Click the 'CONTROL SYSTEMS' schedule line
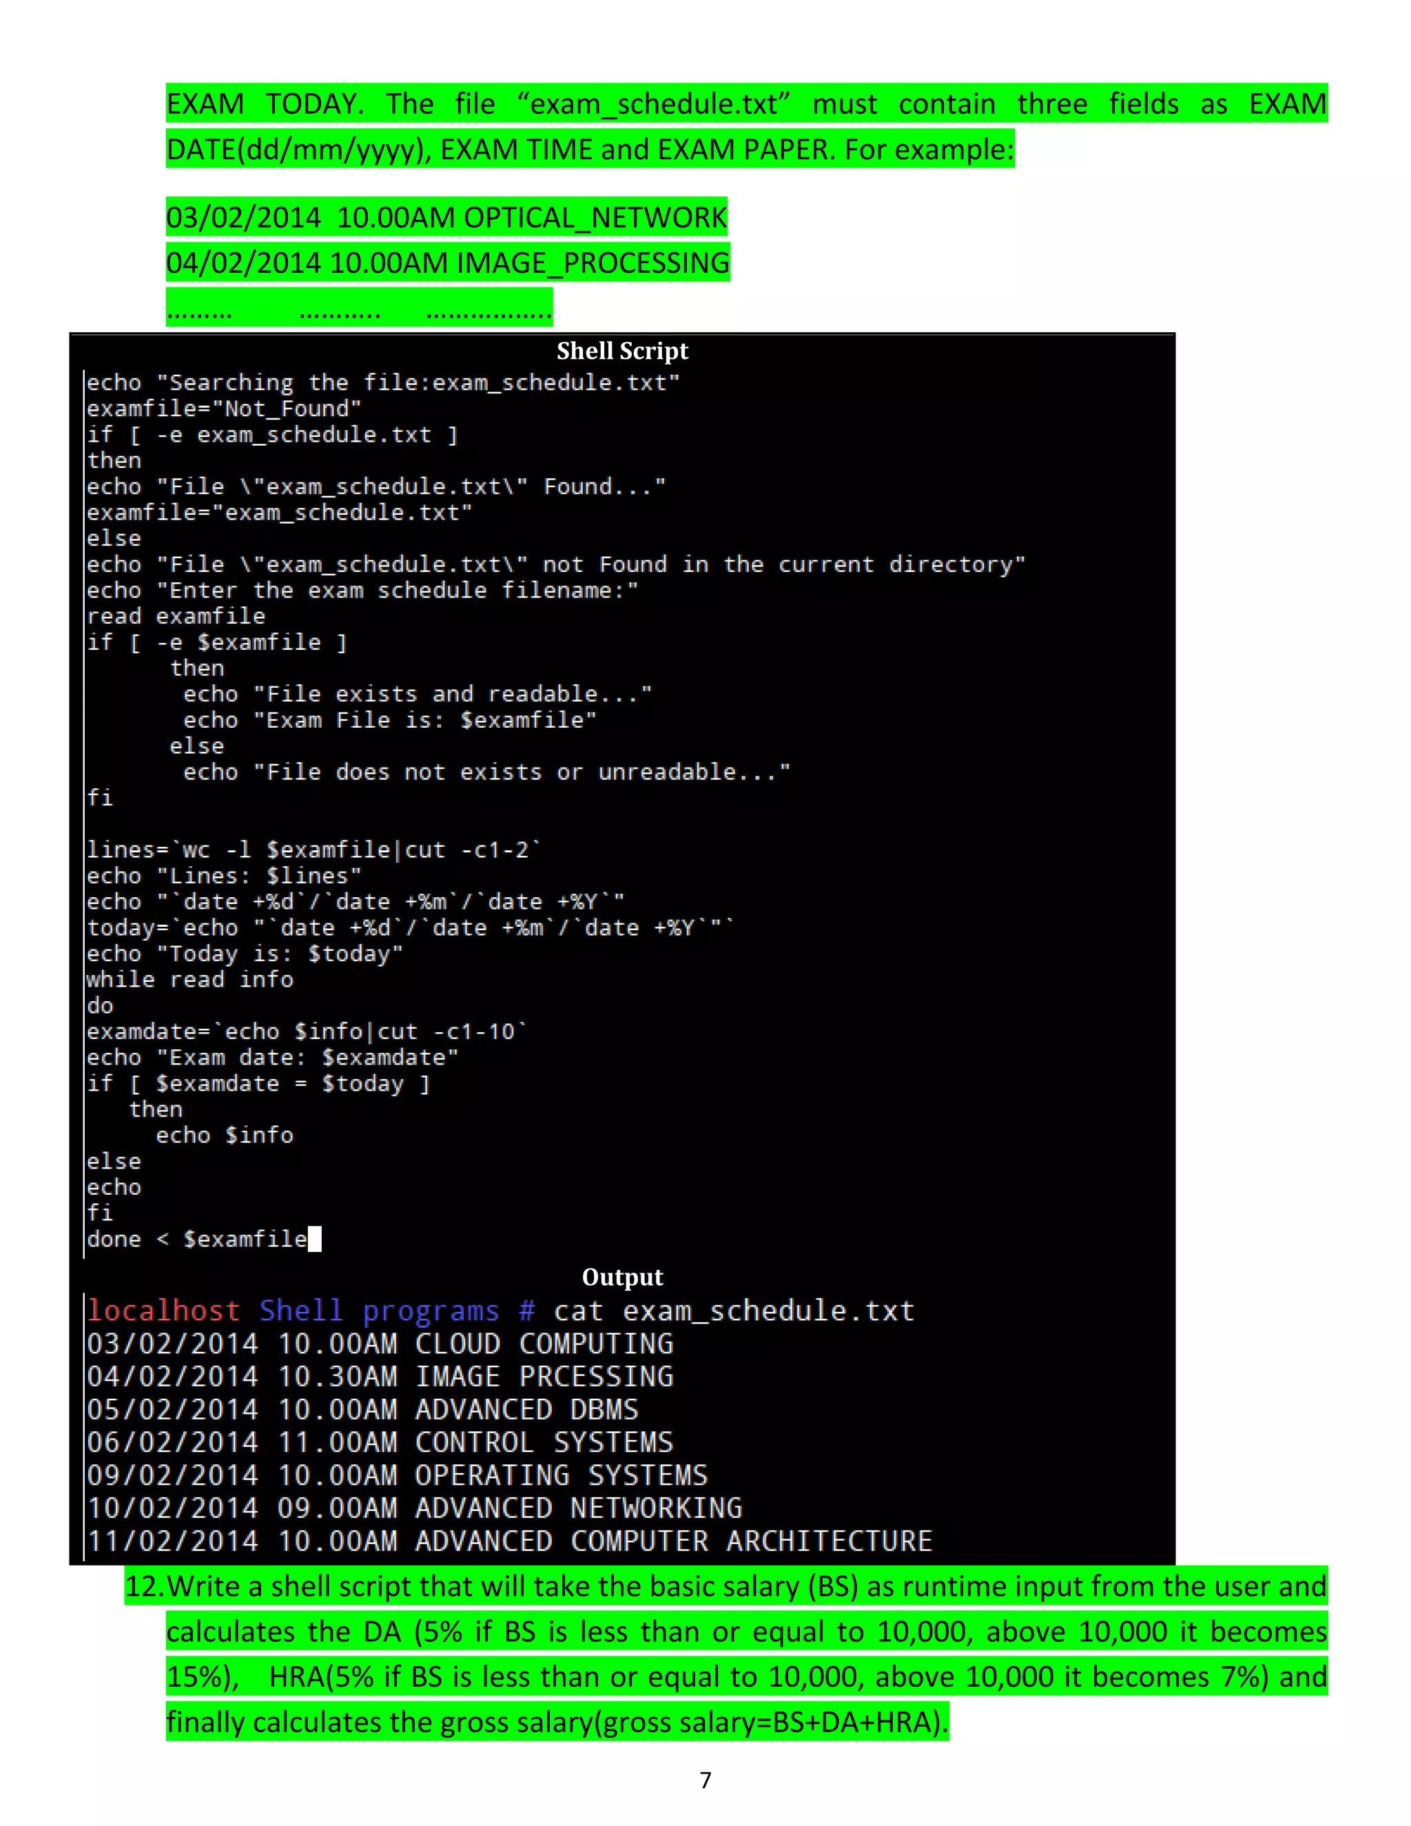This screenshot has height=1826, width=1411. [380, 1442]
